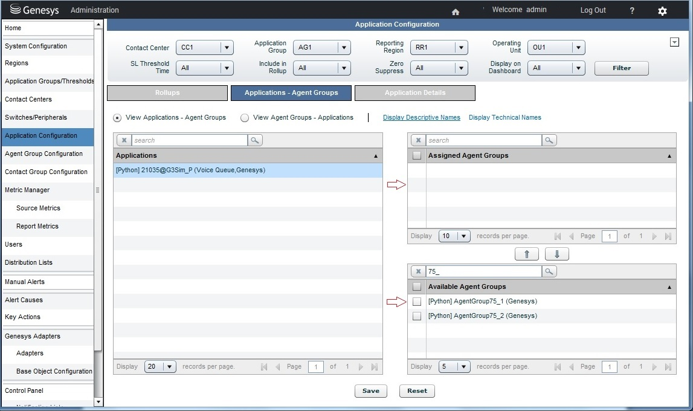Click the Applications page number field
This screenshot has width=693, height=411.
click(316, 367)
